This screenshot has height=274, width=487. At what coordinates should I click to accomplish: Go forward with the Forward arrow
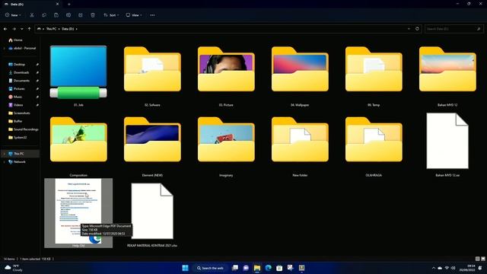point(14,29)
